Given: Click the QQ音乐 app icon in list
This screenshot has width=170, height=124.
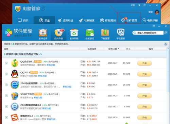Looking at the screenshot, I should (x=15, y=63).
